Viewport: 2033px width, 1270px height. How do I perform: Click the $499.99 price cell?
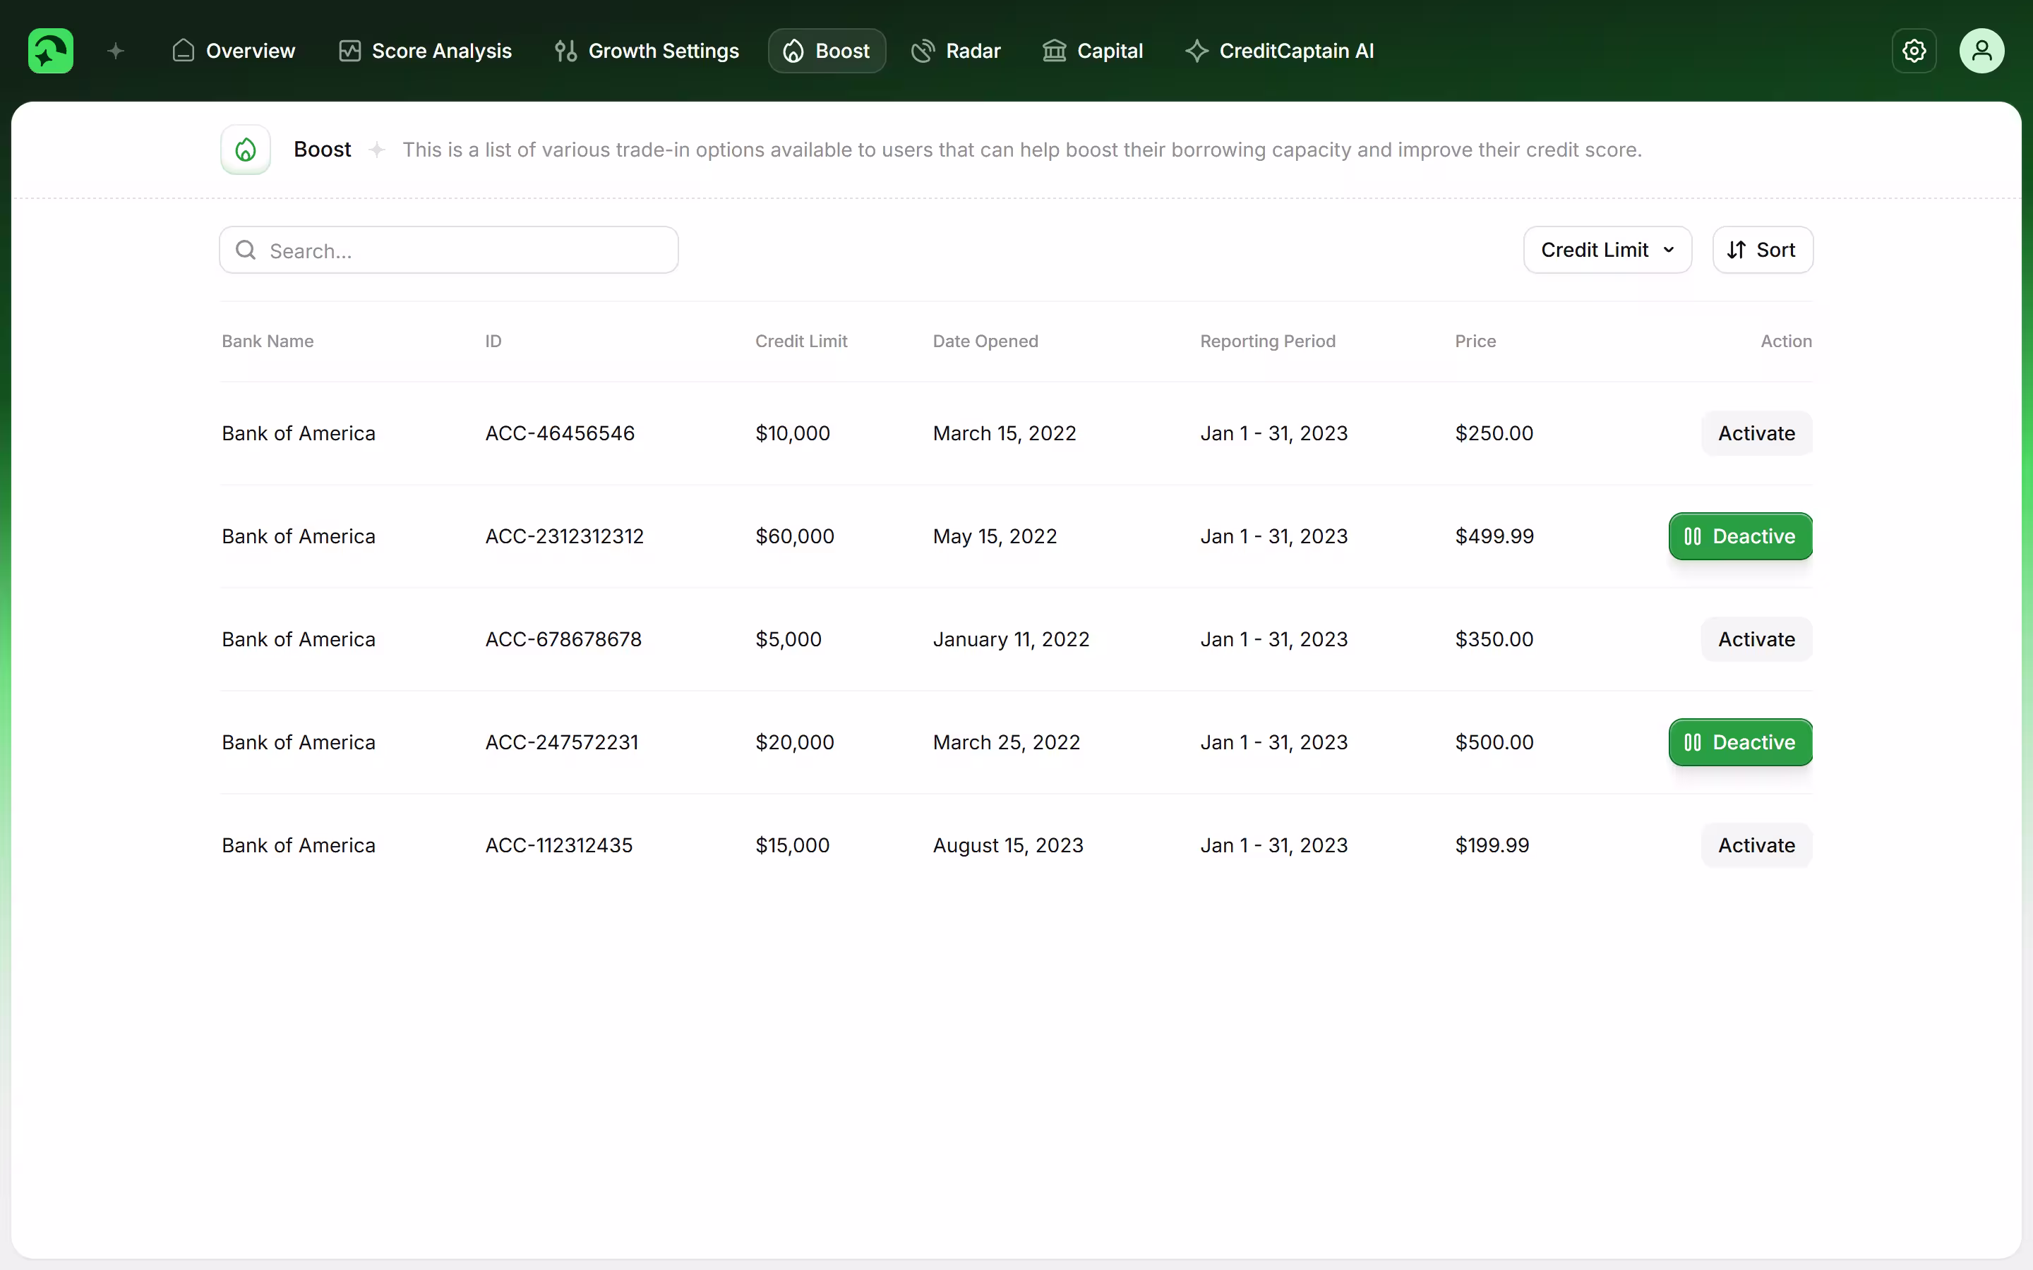[1494, 536]
